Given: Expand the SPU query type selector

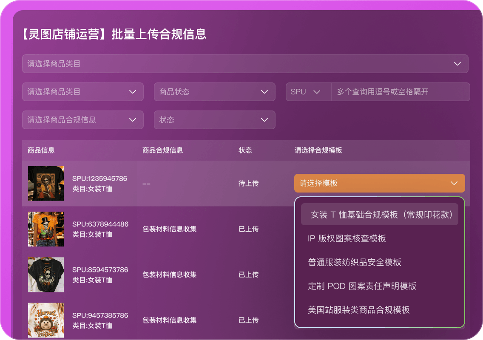Looking at the screenshot, I should coord(308,92).
